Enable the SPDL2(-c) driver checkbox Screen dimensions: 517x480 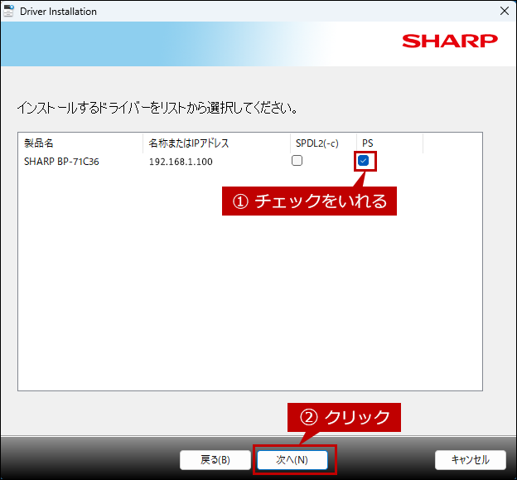point(297,161)
